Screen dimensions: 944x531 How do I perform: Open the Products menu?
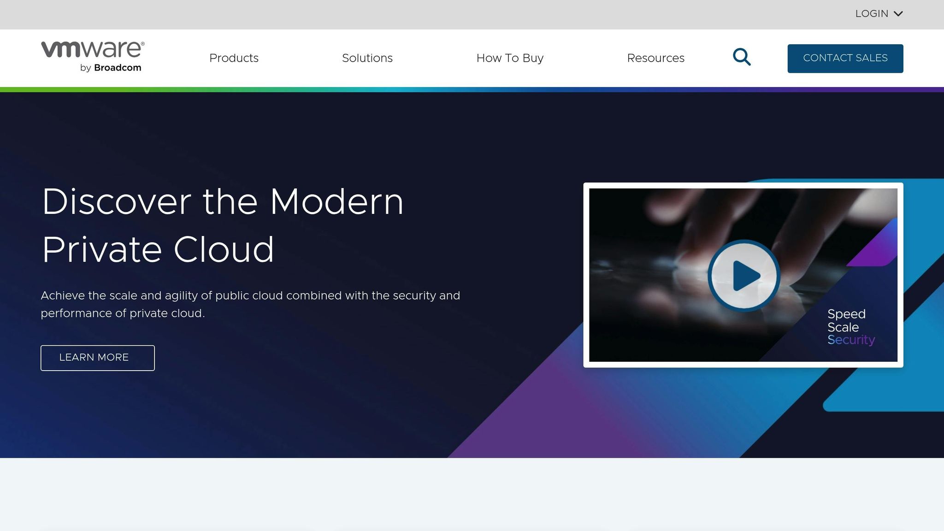tap(234, 58)
